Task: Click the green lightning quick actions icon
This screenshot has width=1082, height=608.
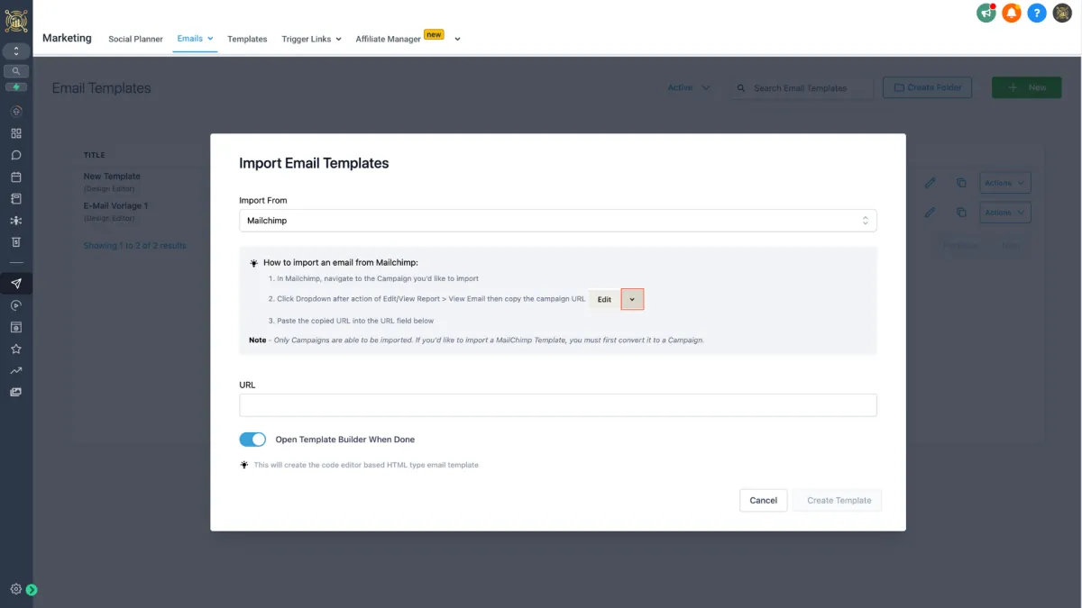Action: (16, 87)
